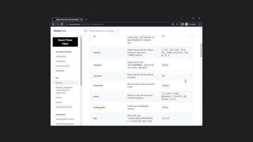Open a new tab with plus button
The image size is (253, 142).
[x=86, y=20]
